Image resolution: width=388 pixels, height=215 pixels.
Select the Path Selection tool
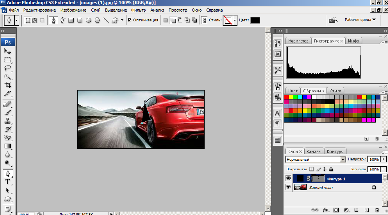pyautogui.click(x=8, y=190)
